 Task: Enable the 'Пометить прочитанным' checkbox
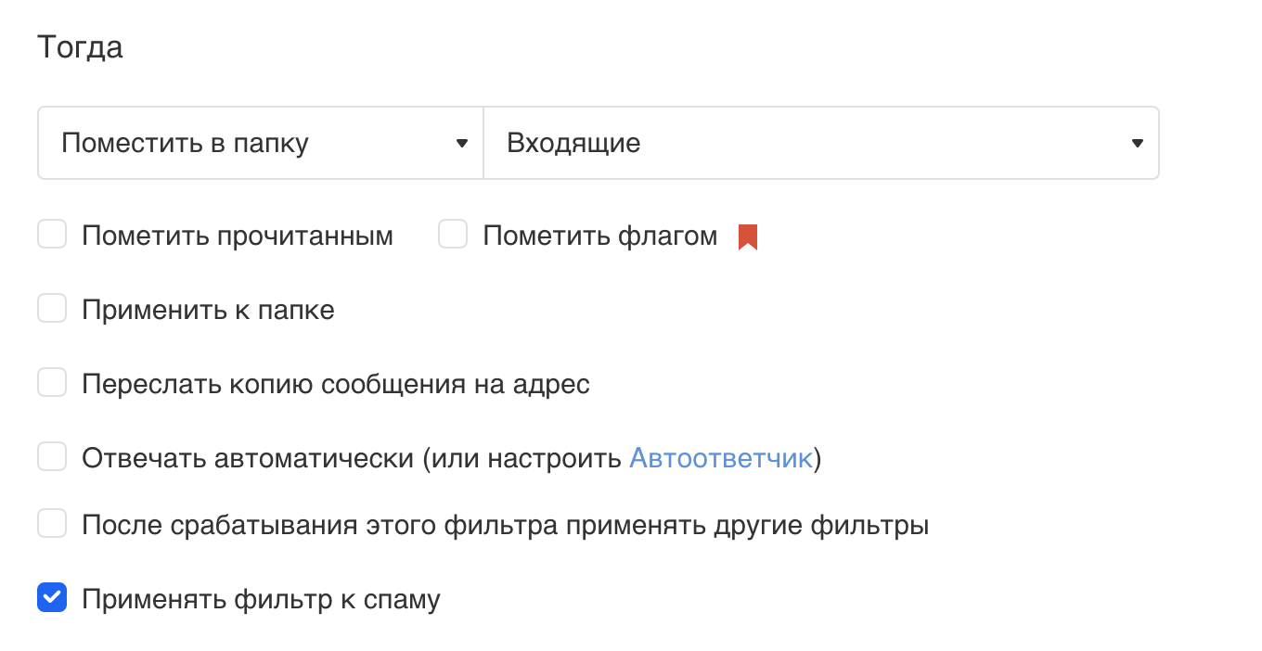point(52,235)
